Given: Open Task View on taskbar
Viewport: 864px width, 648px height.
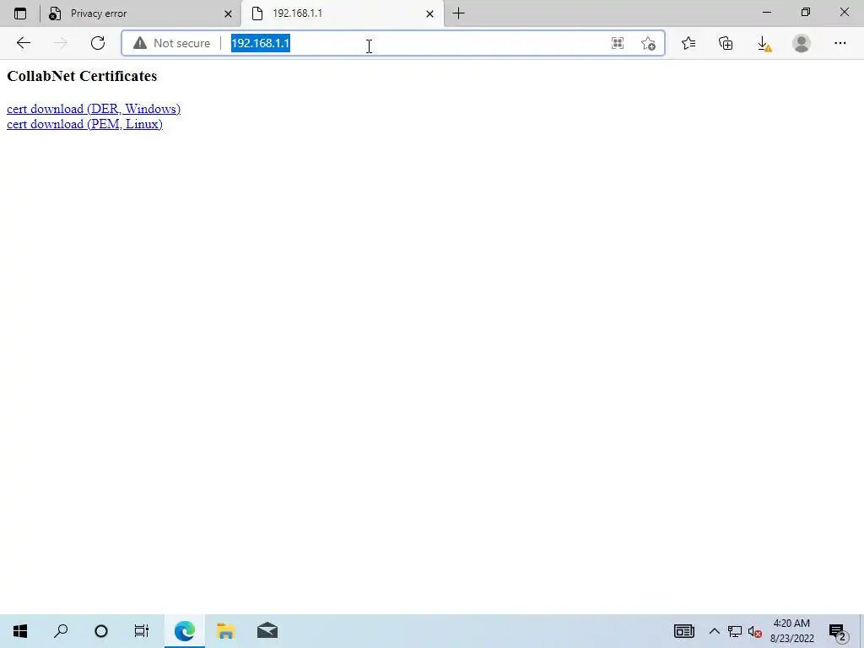Looking at the screenshot, I should [x=142, y=631].
